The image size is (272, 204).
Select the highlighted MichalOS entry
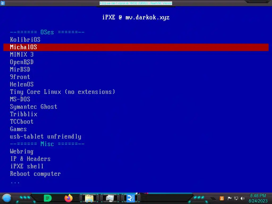136,47
